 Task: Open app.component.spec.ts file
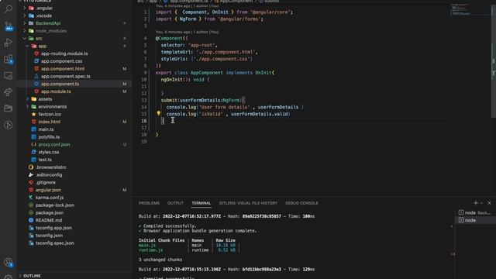[65, 76]
